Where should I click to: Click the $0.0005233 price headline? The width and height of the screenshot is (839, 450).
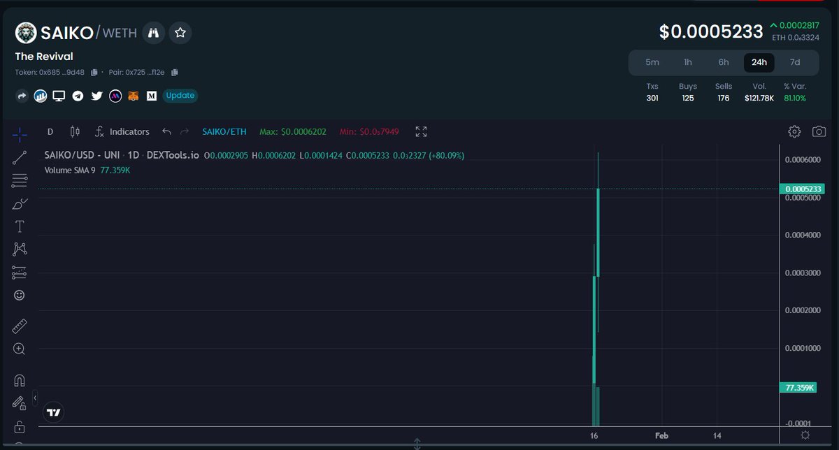pos(711,32)
